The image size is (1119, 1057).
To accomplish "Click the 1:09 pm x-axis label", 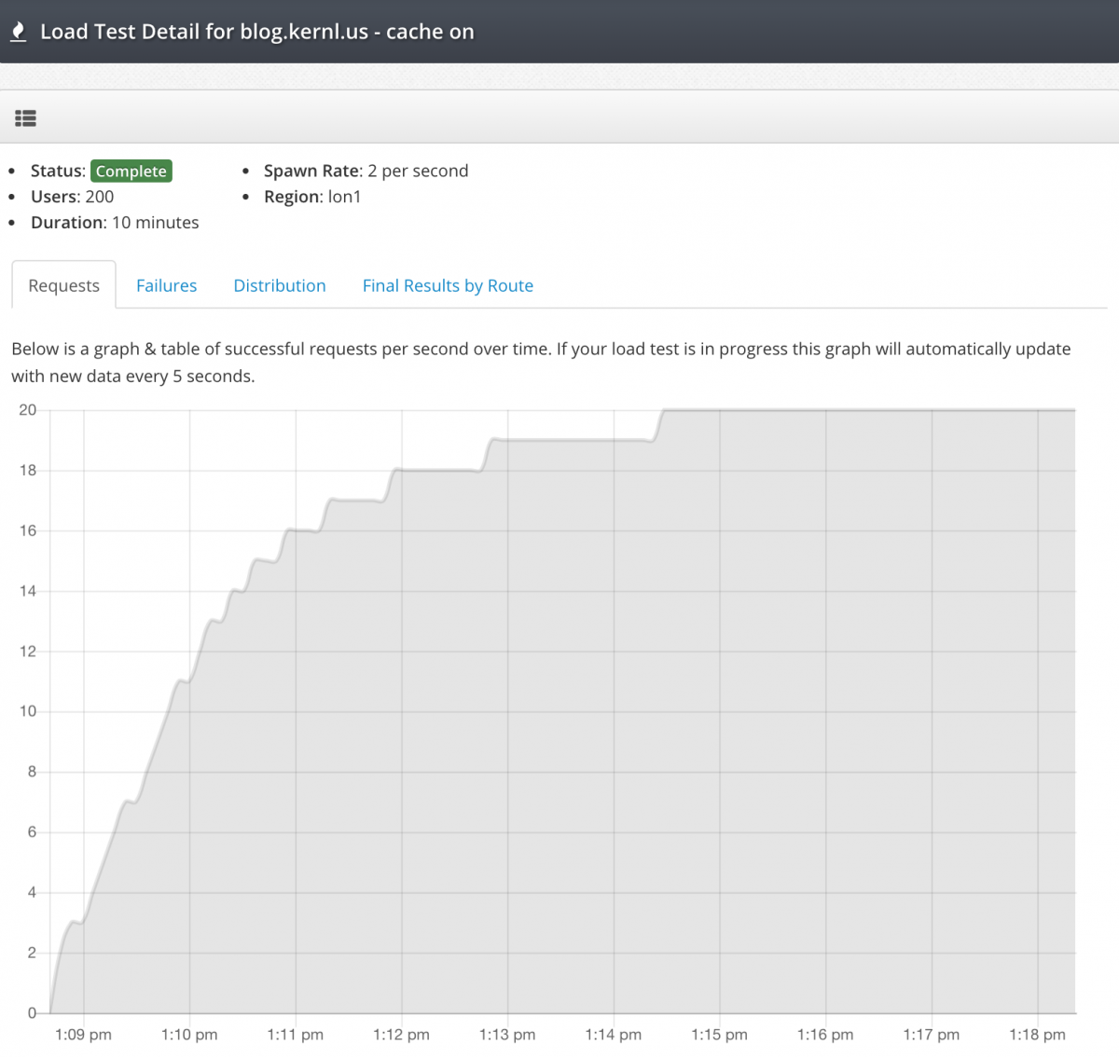I will (x=83, y=1035).
